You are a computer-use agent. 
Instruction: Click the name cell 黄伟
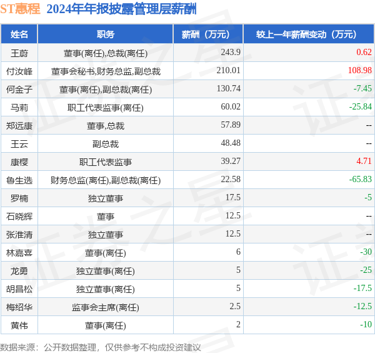(19, 325)
